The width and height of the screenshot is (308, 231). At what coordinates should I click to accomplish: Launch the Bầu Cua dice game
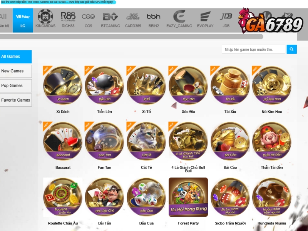point(146,197)
